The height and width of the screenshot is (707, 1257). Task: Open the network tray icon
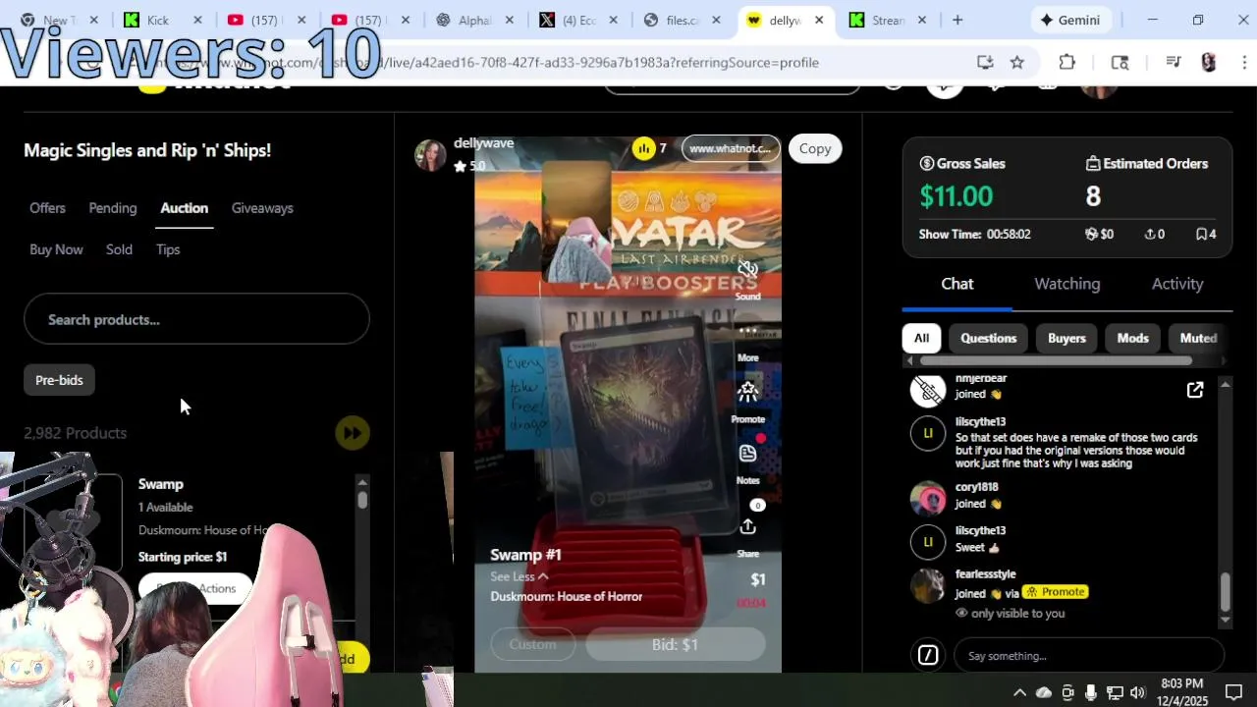tap(1115, 692)
